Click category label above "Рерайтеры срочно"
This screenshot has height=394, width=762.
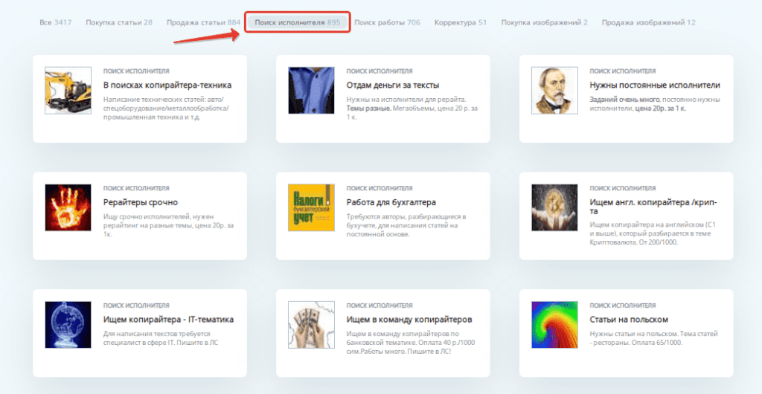(136, 188)
